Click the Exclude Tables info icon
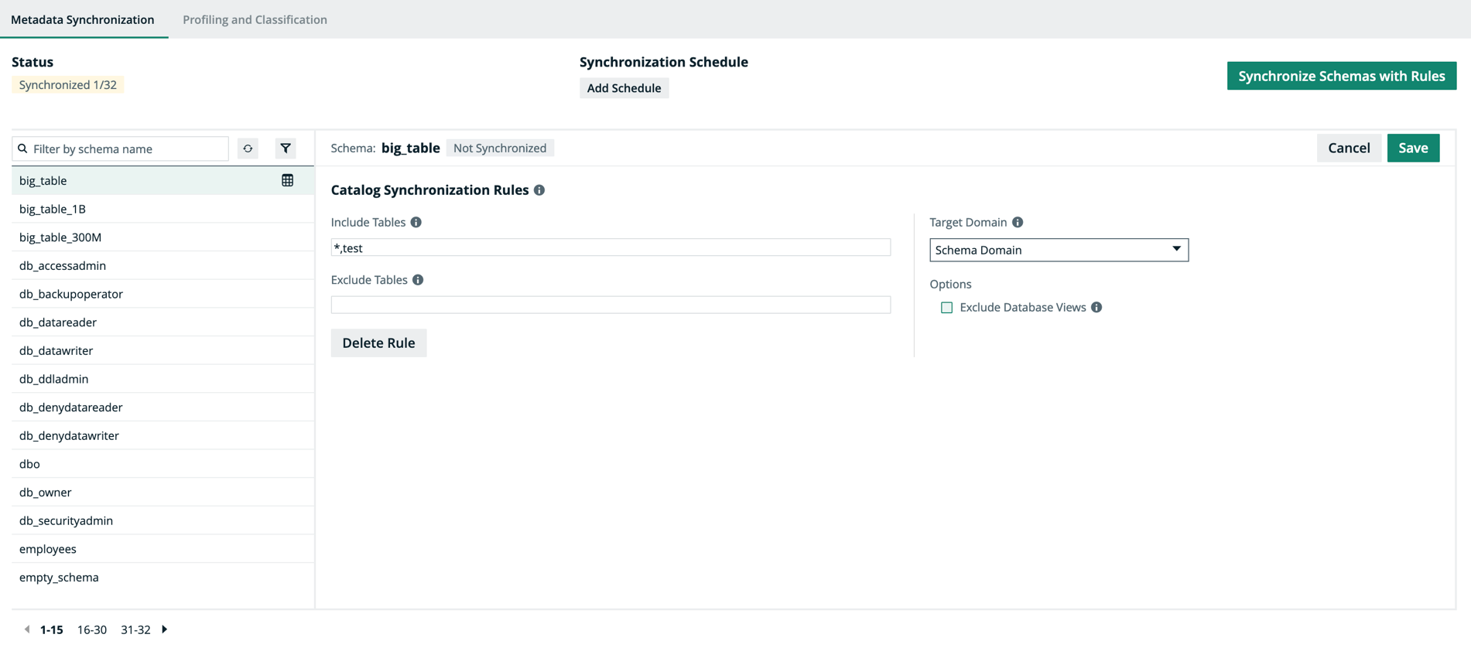 [418, 280]
